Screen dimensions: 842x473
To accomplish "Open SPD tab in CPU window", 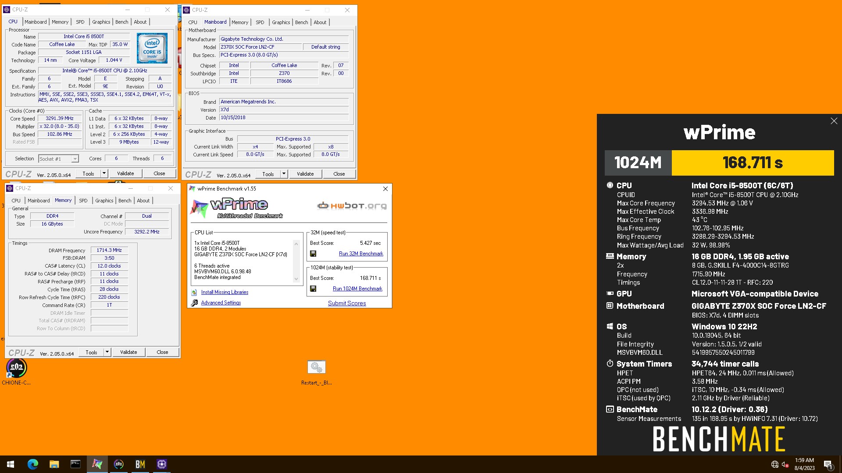I will 80,22.
